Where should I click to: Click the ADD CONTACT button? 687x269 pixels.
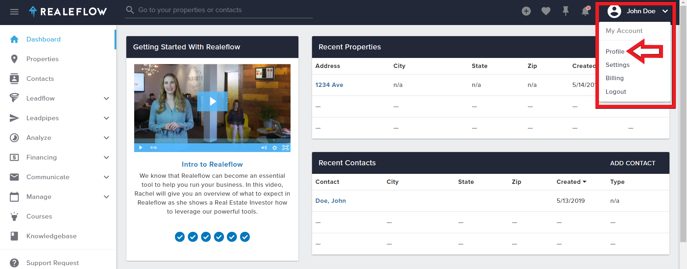(x=633, y=163)
